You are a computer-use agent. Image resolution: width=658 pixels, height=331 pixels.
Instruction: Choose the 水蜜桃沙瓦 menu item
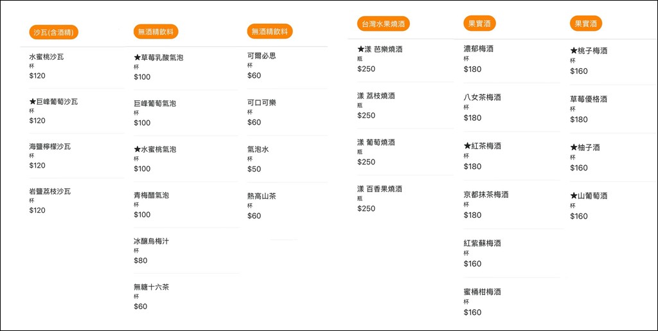coord(47,57)
